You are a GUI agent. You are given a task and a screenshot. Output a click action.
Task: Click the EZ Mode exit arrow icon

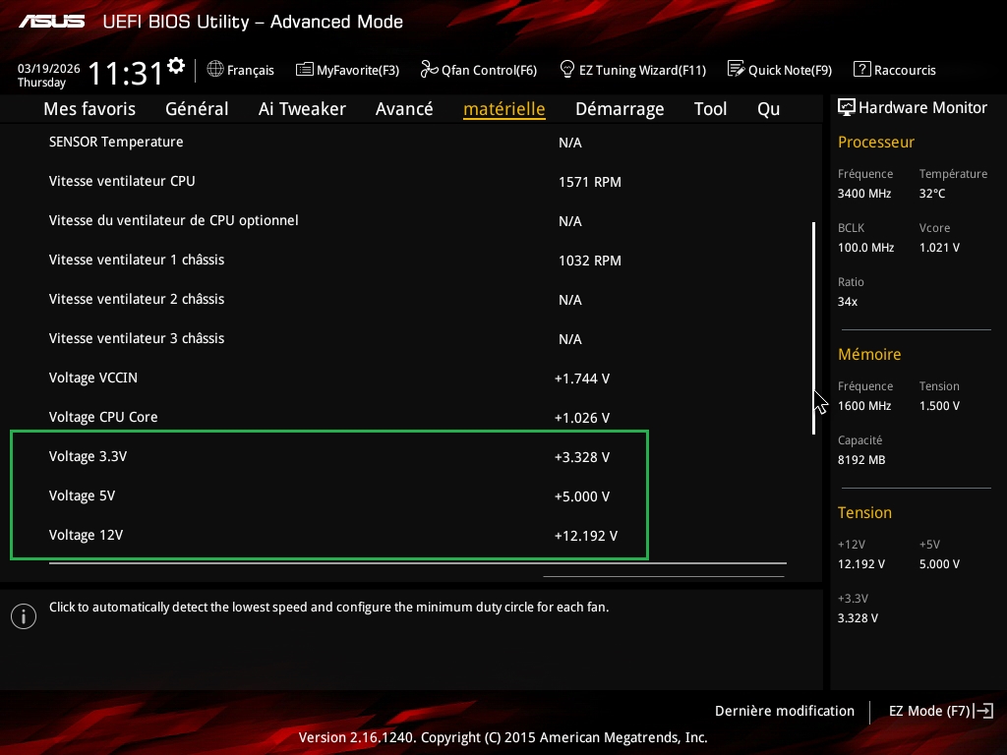pos(984,711)
